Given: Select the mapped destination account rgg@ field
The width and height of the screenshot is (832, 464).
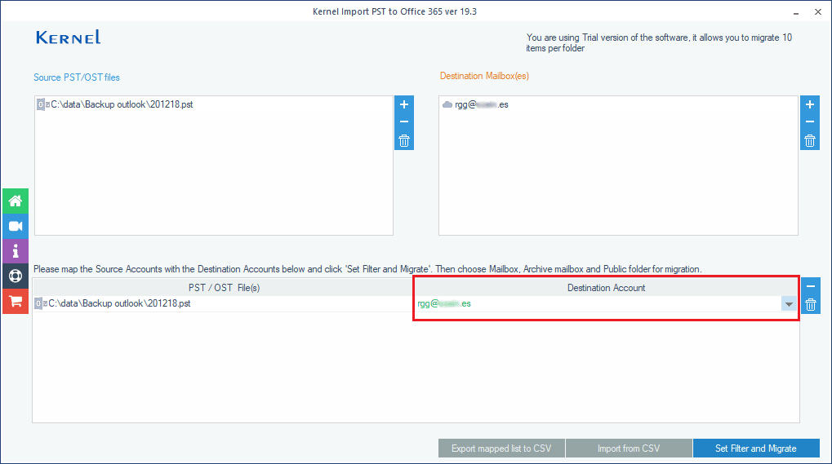Looking at the screenshot, I should pyautogui.click(x=598, y=303).
